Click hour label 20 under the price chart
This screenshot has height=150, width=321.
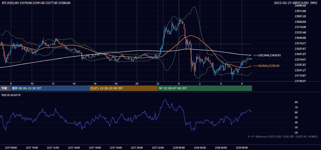tap(137, 83)
